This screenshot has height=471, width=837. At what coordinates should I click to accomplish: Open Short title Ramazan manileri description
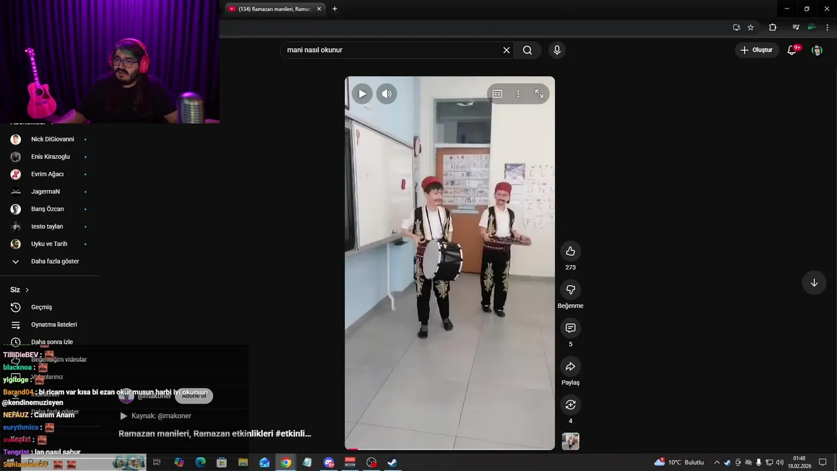(214, 434)
